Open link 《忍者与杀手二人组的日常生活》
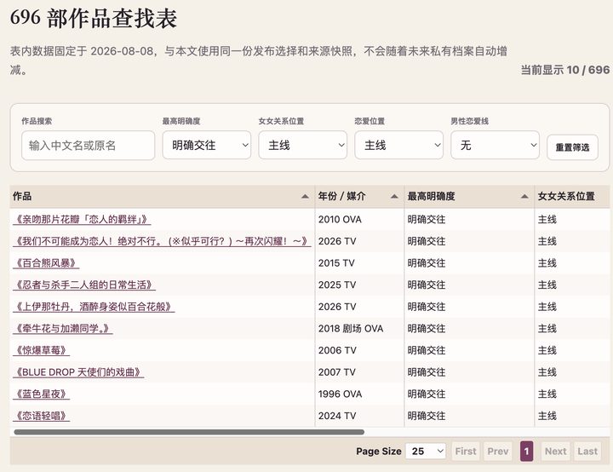The width and height of the screenshot is (613, 472). point(84,285)
